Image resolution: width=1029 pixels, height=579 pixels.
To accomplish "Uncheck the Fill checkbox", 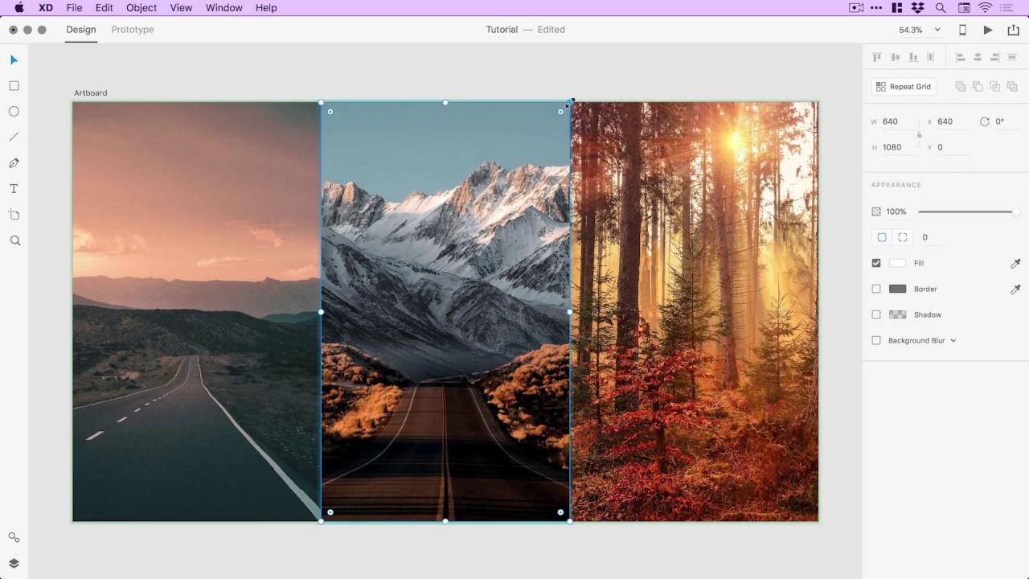I will (x=876, y=263).
